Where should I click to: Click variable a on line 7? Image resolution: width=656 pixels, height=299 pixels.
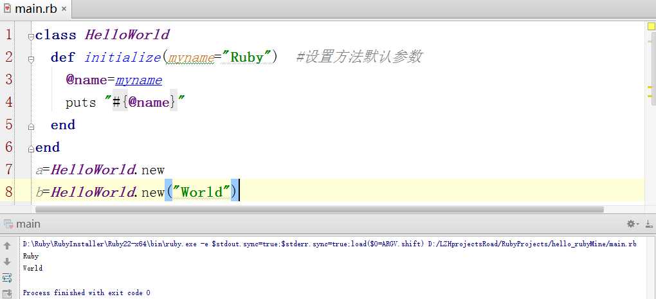click(39, 170)
